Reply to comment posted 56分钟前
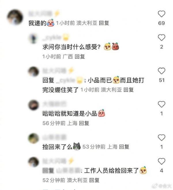The height and width of the screenshot is (190, 173). [x=84, y=123]
